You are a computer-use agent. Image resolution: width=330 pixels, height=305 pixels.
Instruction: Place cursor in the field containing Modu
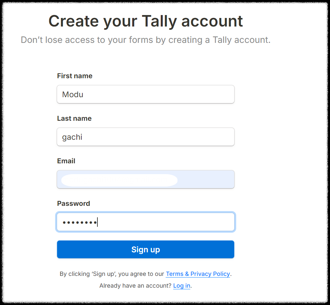146,94
